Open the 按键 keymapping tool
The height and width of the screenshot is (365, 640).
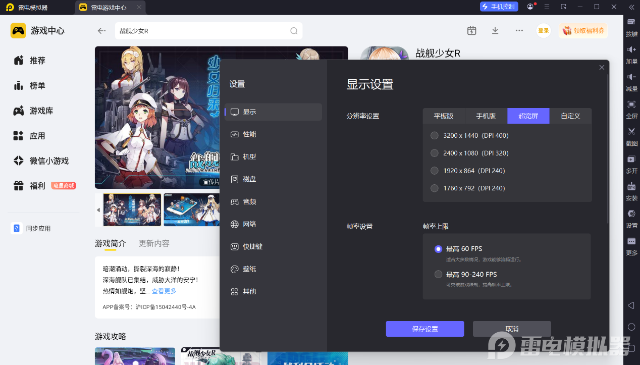tap(631, 27)
